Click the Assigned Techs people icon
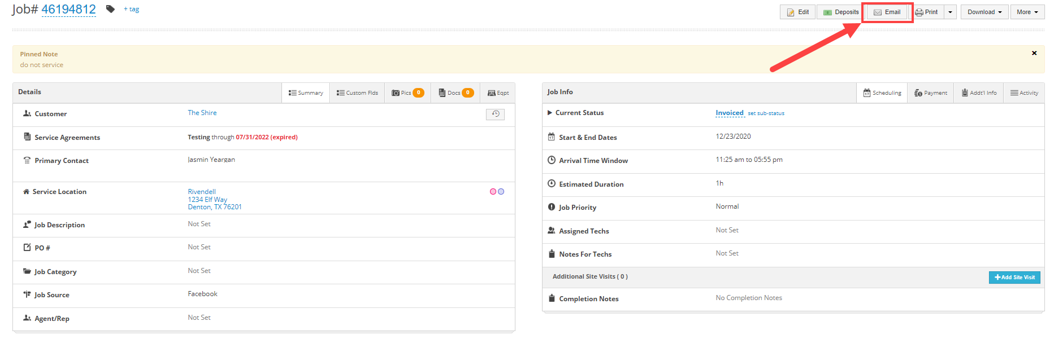This screenshot has width=1054, height=339. [552, 230]
